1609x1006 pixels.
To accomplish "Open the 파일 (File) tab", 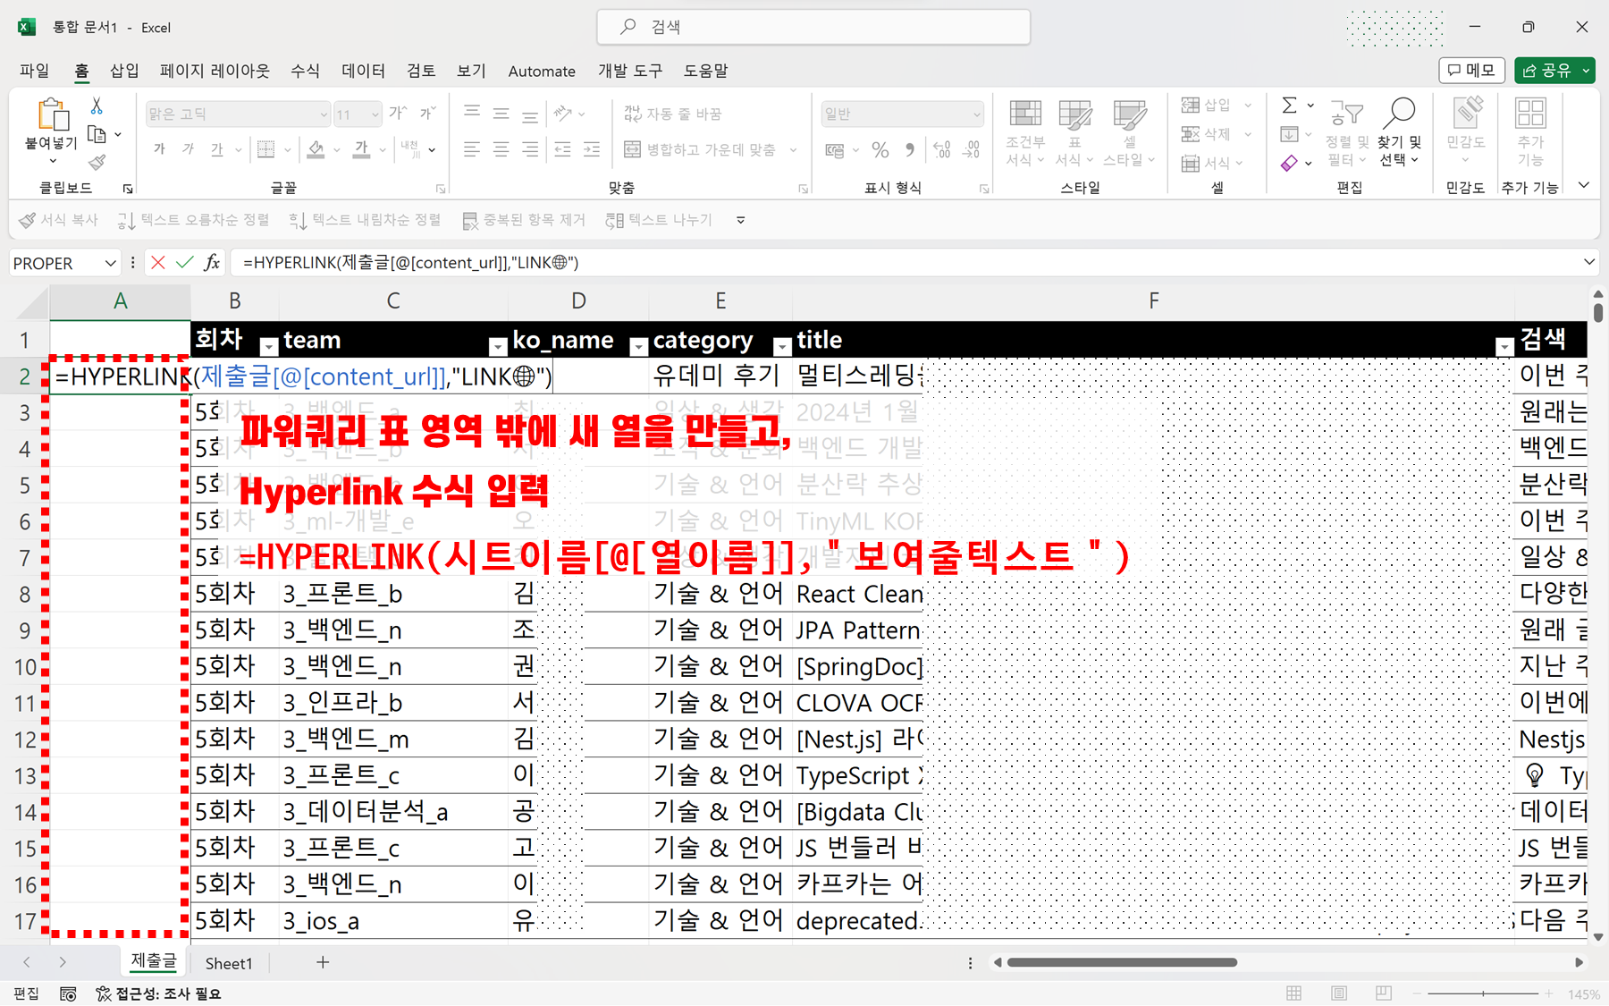I will tap(35, 71).
